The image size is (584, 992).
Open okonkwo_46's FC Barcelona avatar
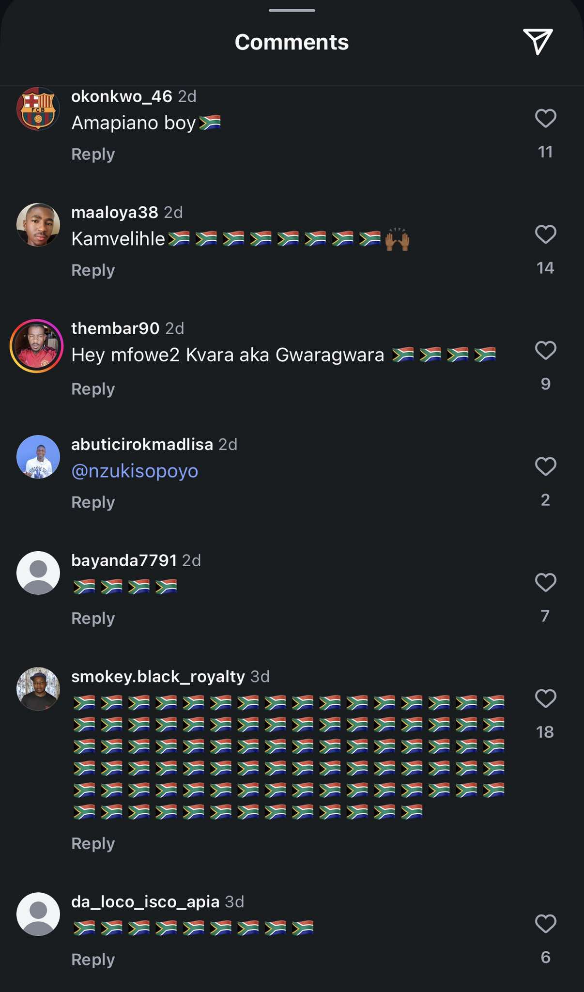pyautogui.click(x=38, y=108)
